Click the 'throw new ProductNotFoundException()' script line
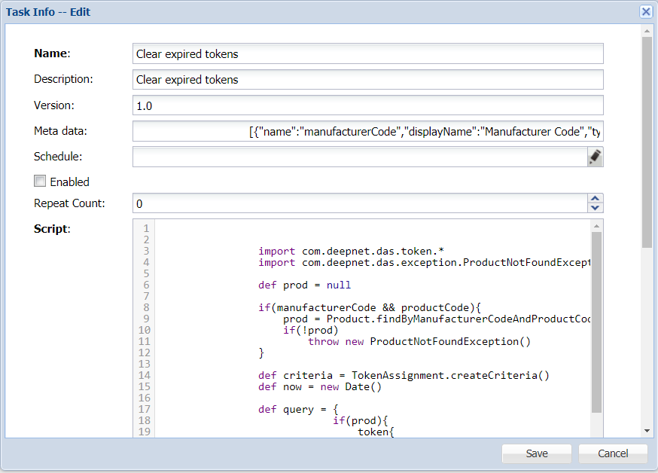658x473 pixels. 419,341
